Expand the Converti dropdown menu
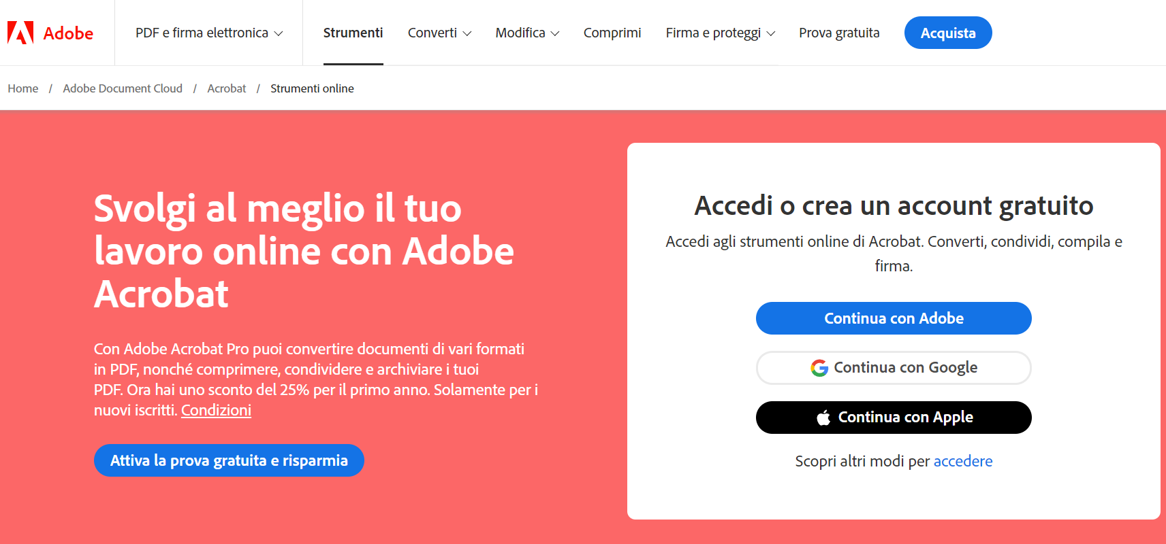Image resolution: width=1166 pixels, height=544 pixels. (x=439, y=32)
